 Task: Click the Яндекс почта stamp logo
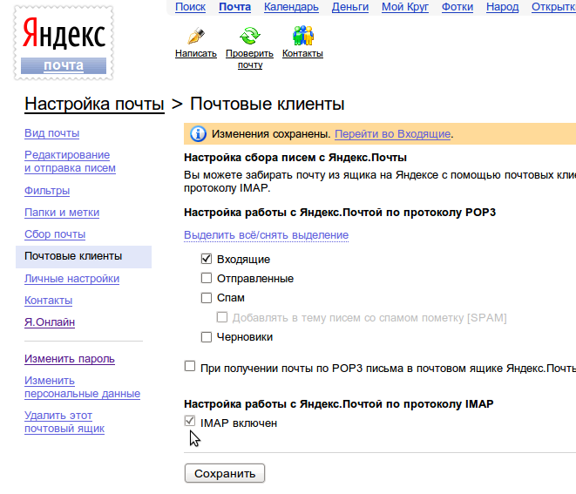click(64, 43)
